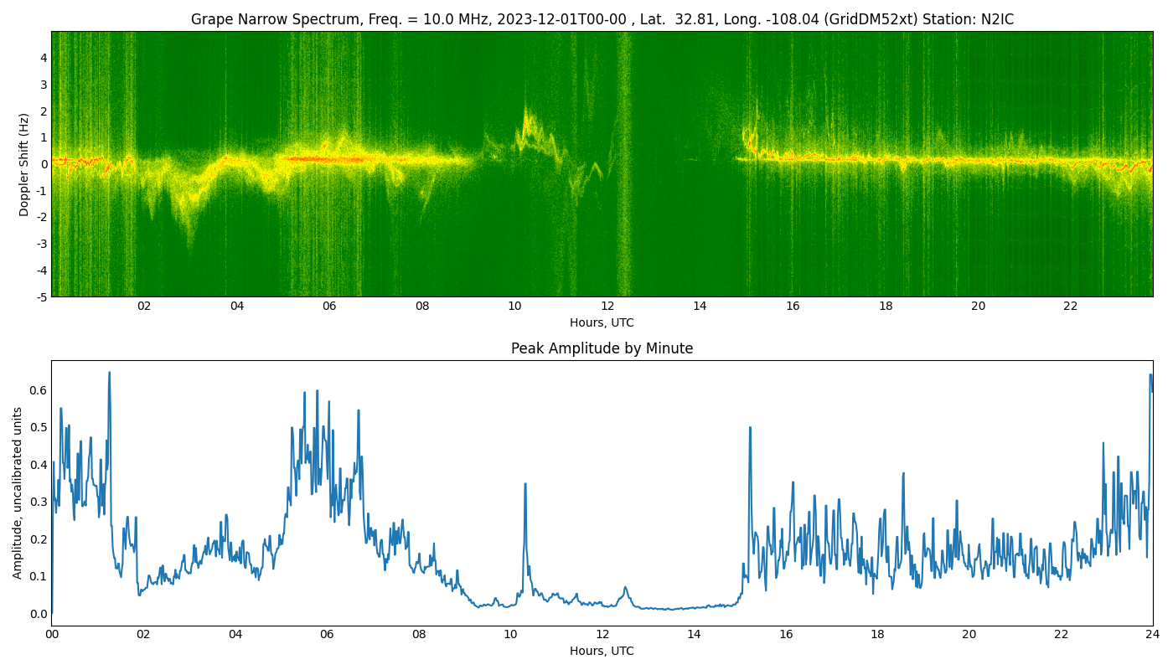This screenshot has height=670, width=1173.
Task: Click the Peak Amplitude by Minute title
Action: point(602,348)
